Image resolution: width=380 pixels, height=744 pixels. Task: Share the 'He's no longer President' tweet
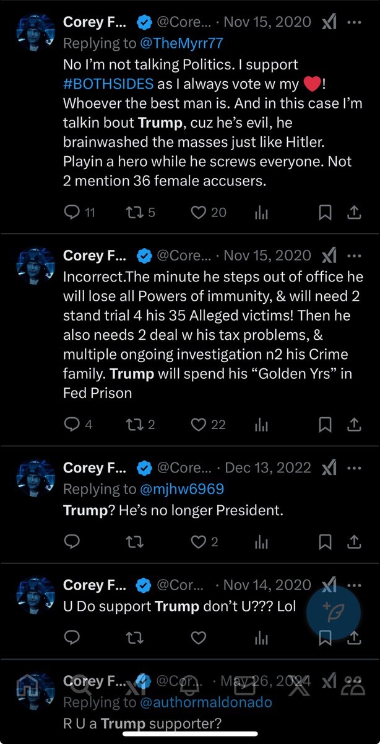[354, 542]
